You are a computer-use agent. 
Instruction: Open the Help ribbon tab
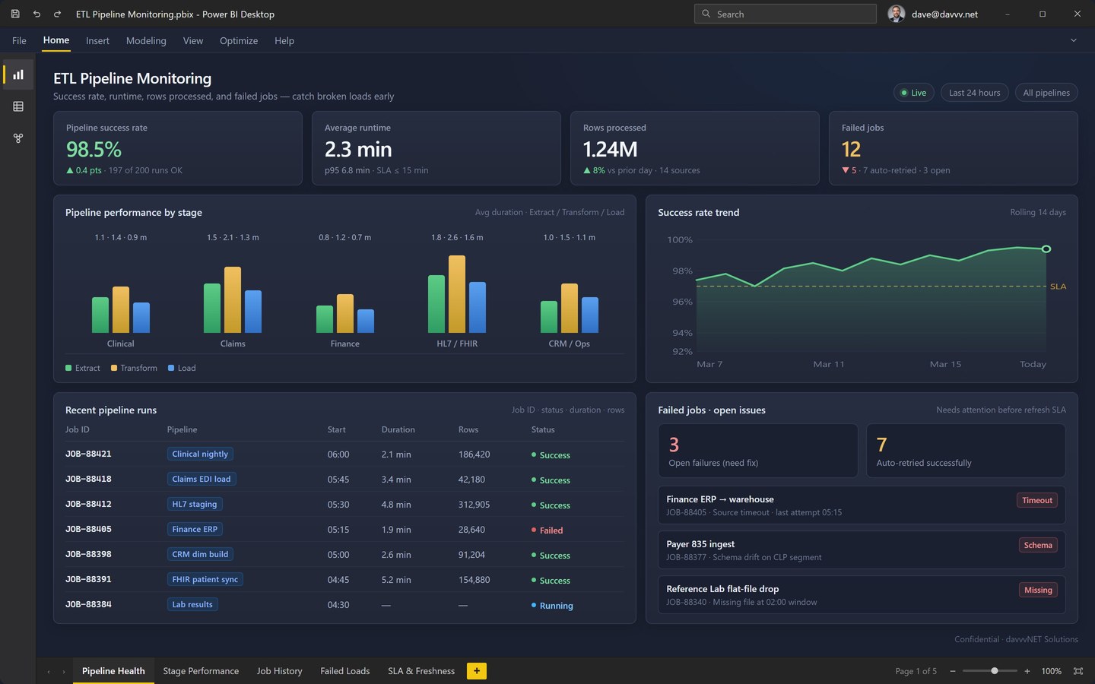pyautogui.click(x=284, y=40)
